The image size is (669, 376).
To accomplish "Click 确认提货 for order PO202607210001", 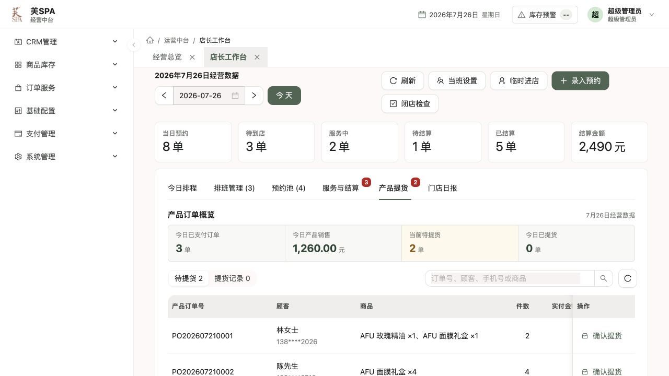I will (602, 336).
